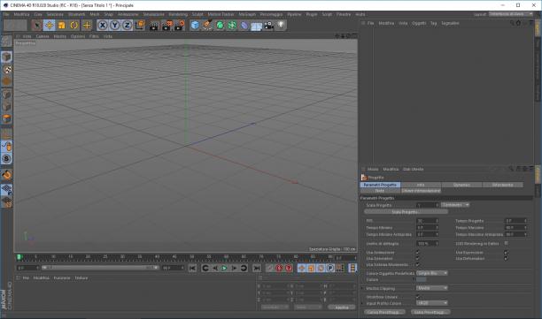The image size is (542, 319).
Task: Select Model mode cube in left palette
Action: tap(6, 57)
